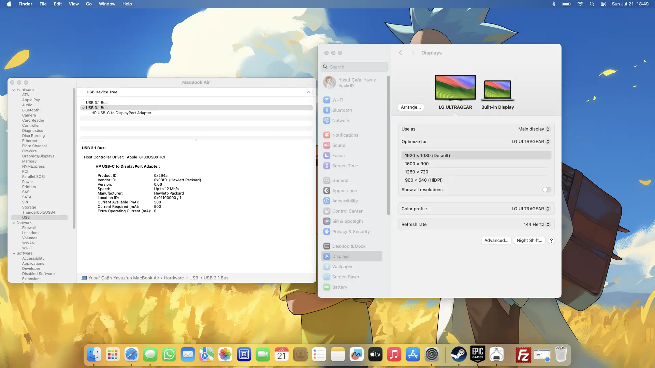Image resolution: width=655 pixels, height=368 pixels.
Task: Open Focus settings icon
Action: (327, 155)
